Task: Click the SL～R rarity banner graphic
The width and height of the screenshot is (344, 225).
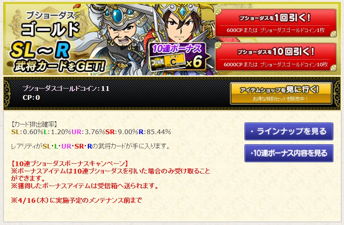Action: [40, 50]
